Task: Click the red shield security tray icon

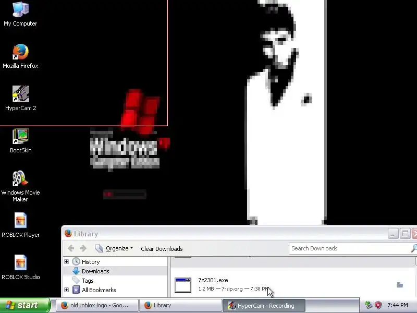Action: click(x=378, y=305)
